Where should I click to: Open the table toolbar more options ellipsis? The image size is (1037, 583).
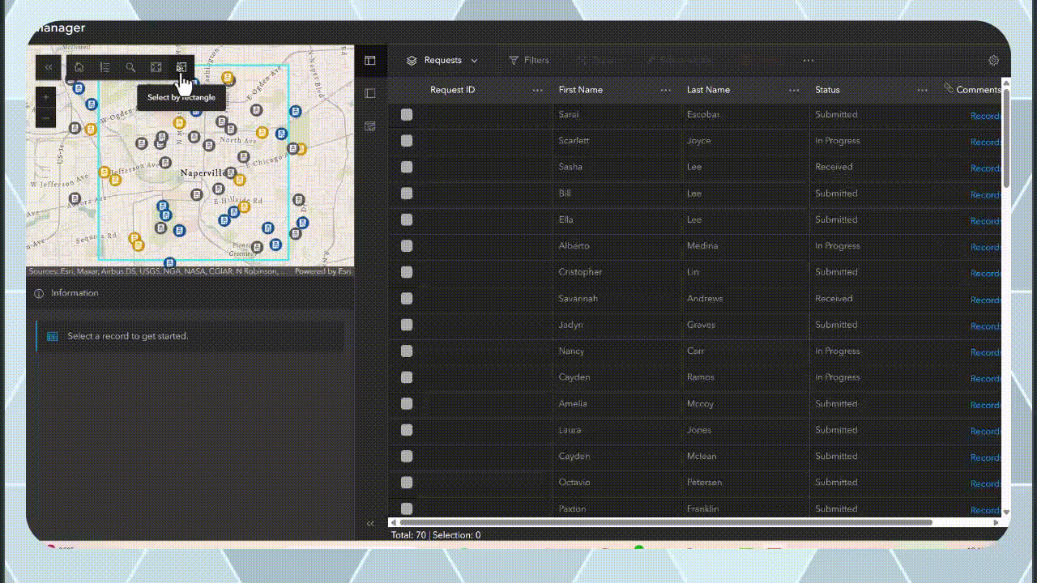[x=809, y=61]
